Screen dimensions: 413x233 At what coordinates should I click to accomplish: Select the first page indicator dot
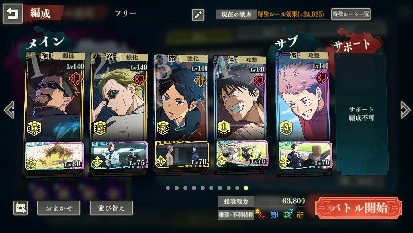[x=168, y=188]
